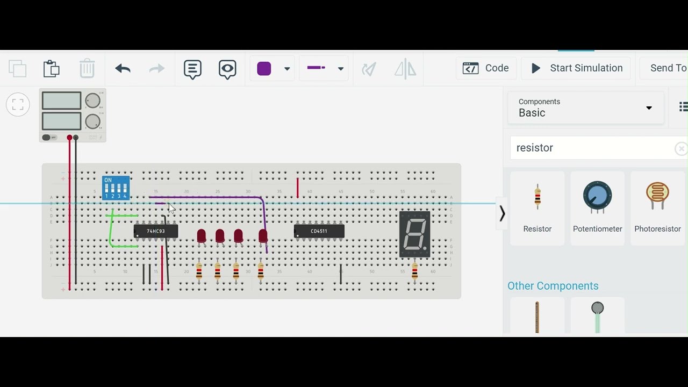Select the CD4511 chip
Image resolution: width=688 pixels, height=387 pixels.
pyautogui.click(x=319, y=231)
